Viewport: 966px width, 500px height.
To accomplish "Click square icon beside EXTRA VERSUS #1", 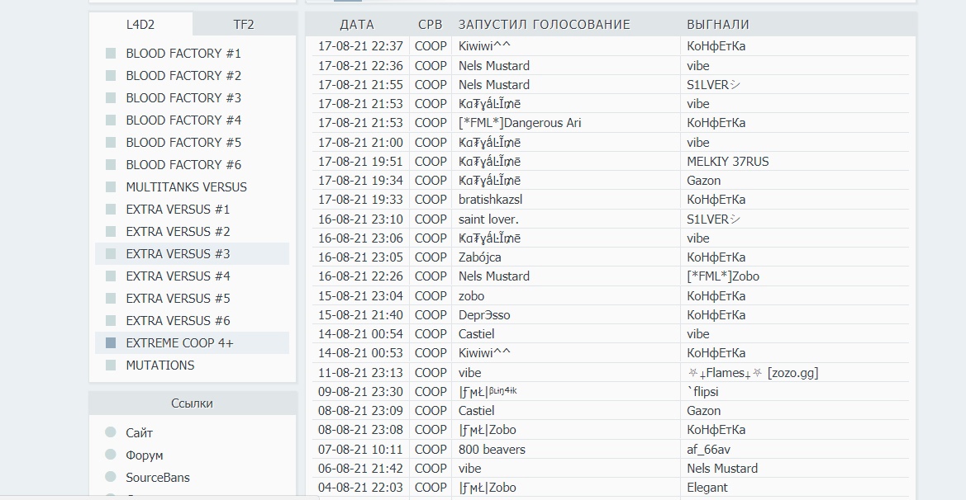I will coord(111,210).
